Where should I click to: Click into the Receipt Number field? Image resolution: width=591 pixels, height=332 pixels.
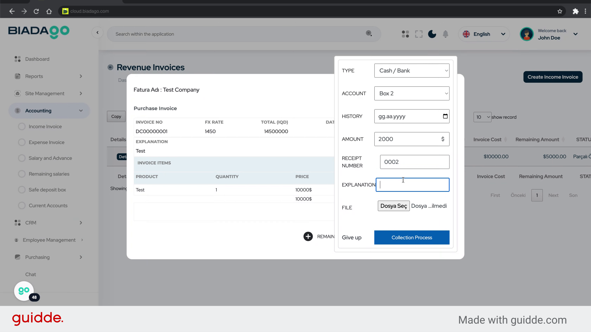pos(414,162)
